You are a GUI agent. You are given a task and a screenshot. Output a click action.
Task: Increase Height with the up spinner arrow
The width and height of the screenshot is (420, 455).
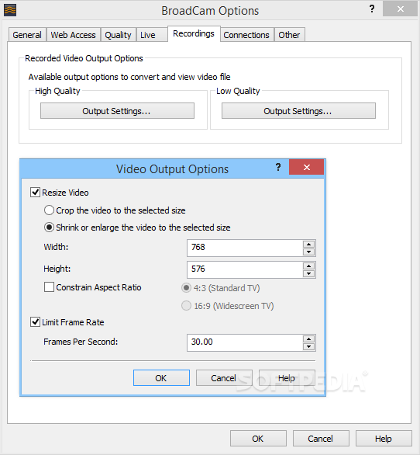308,266
